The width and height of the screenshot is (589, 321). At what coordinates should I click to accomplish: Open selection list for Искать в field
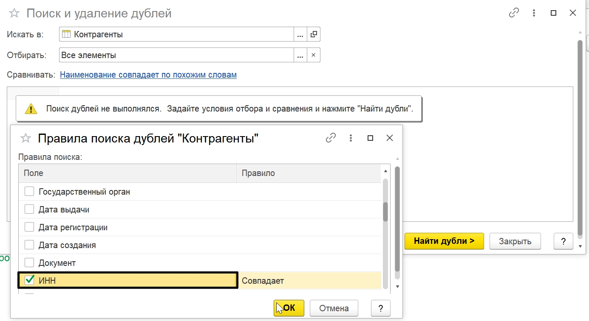click(300, 34)
